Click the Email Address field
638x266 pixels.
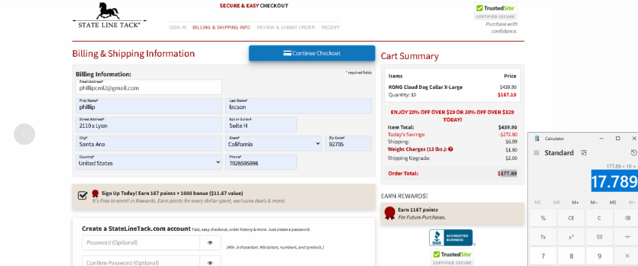149,87
